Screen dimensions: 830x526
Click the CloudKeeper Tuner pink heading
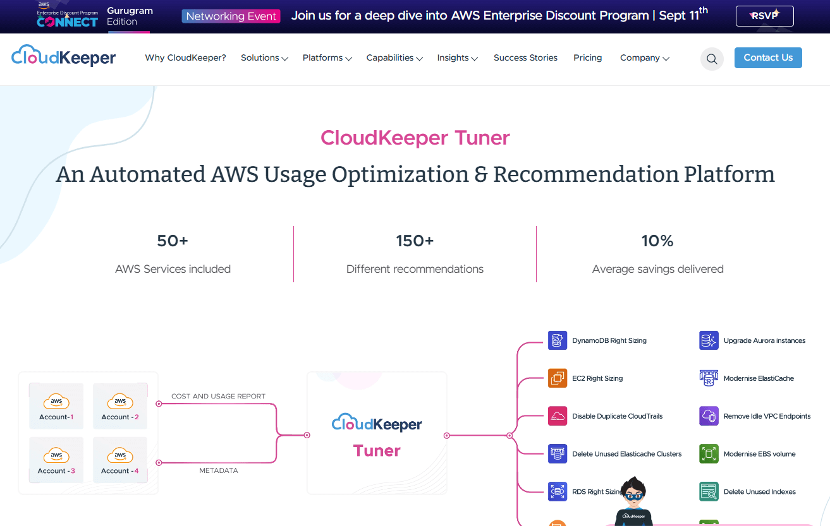click(415, 138)
